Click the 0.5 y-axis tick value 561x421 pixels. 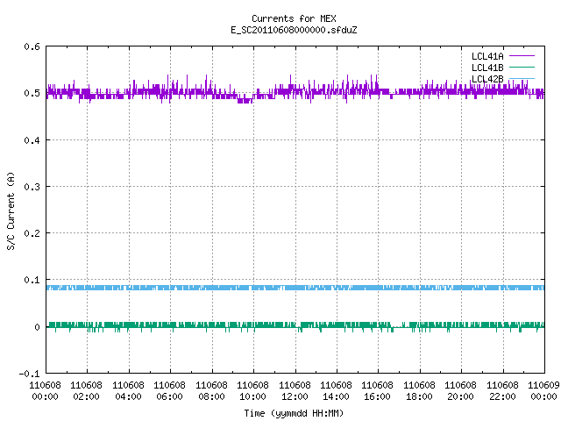pyautogui.click(x=32, y=93)
